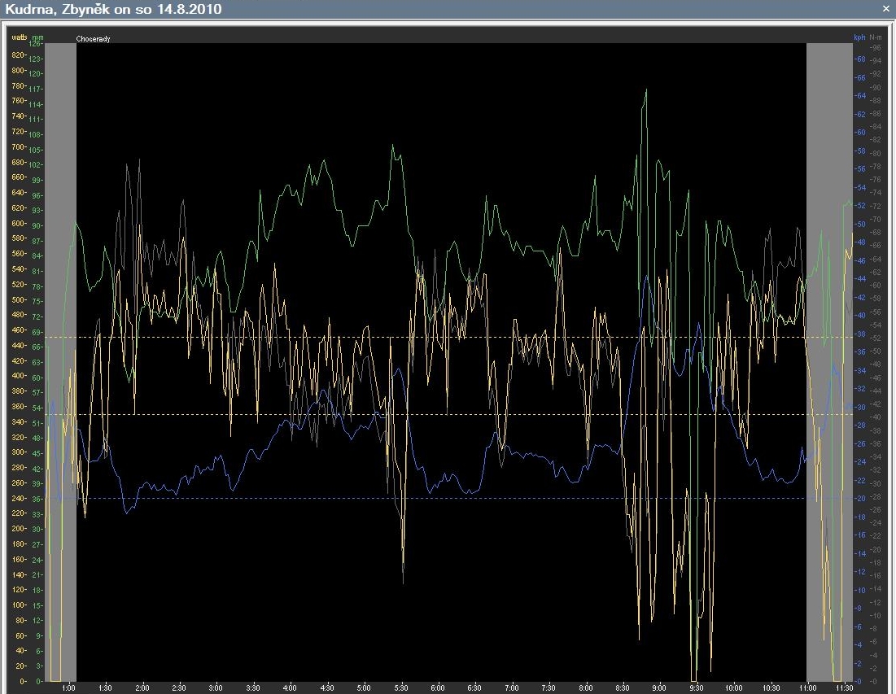The height and width of the screenshot is (694, 896).
Task: Click the 200 tick on watts axis
Action: [18, 529]
